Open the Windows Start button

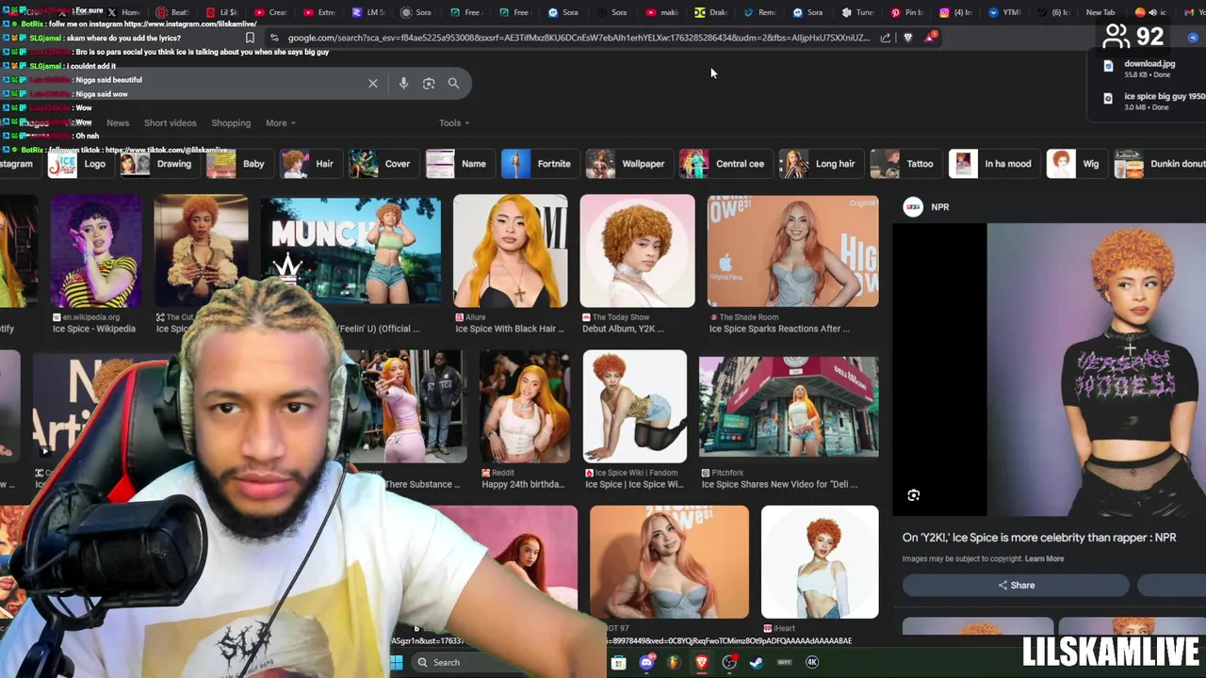pos(397,663)
